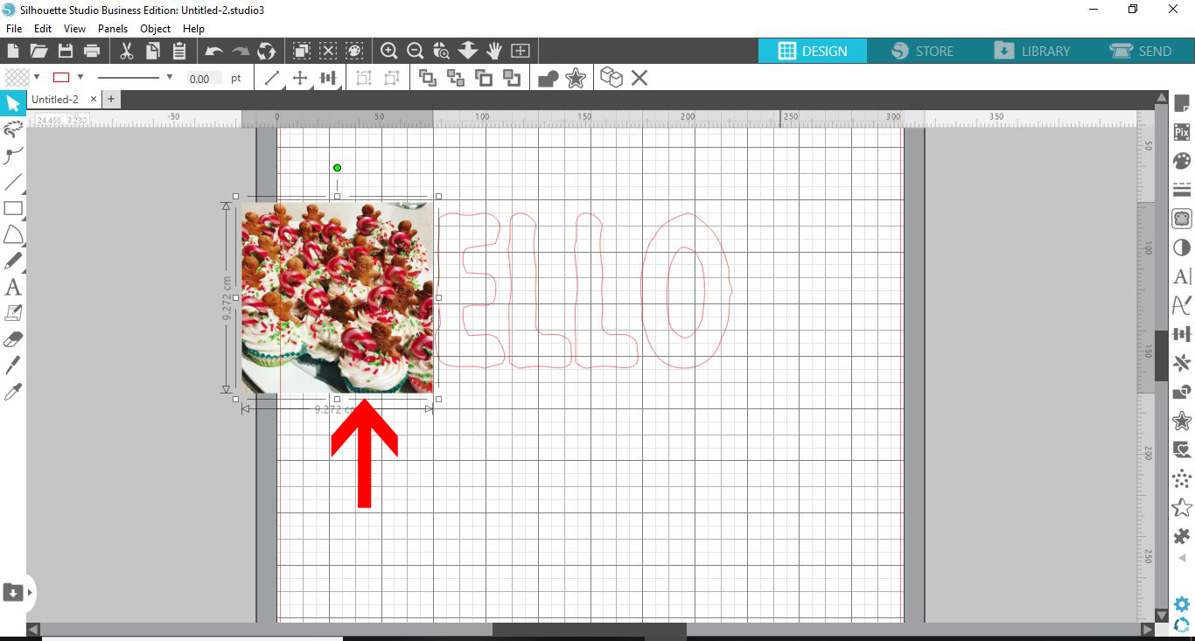The image size is (1195, 641).
Task: Open the Line Style panel
Action: click(x=1182, y=190)
